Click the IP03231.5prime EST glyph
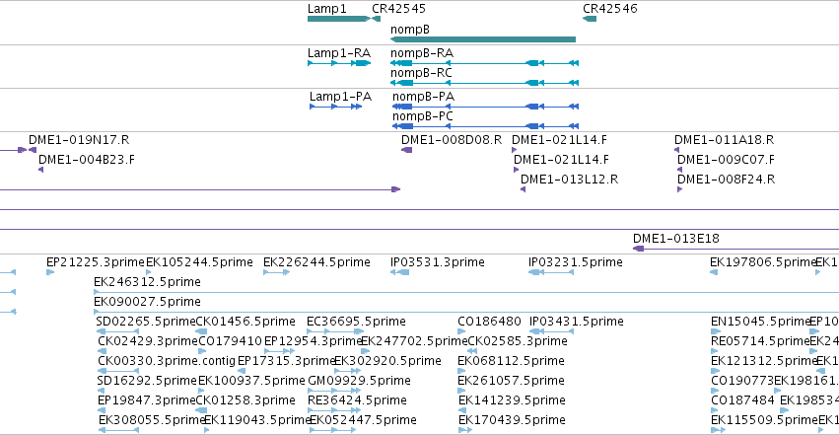The height and width of the screenshot is (435, 839). (551, 272)
